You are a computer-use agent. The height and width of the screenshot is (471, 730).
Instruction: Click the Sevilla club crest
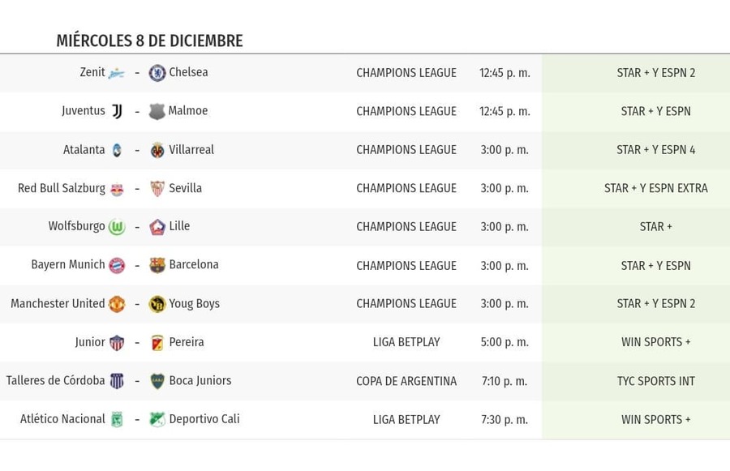point(157,188)
